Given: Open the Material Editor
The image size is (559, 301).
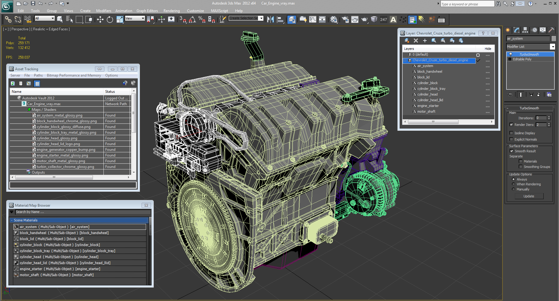Looking at the screenshot, I should pos(334,20).
